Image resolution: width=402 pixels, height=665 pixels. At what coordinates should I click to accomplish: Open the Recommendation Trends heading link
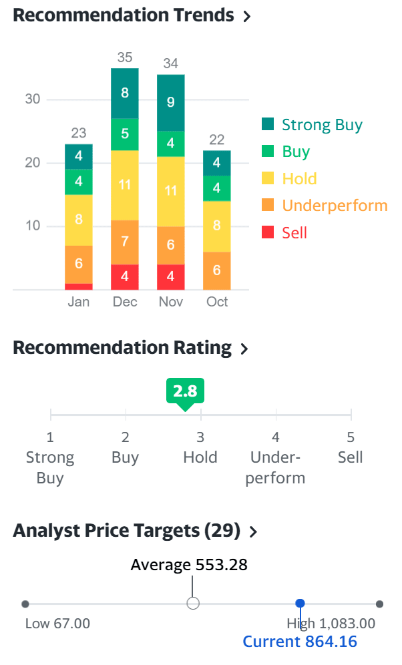(124, 16)
